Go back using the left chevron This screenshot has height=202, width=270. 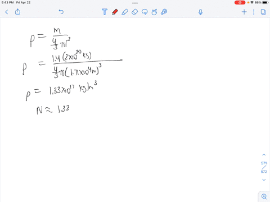coord(7,12)
